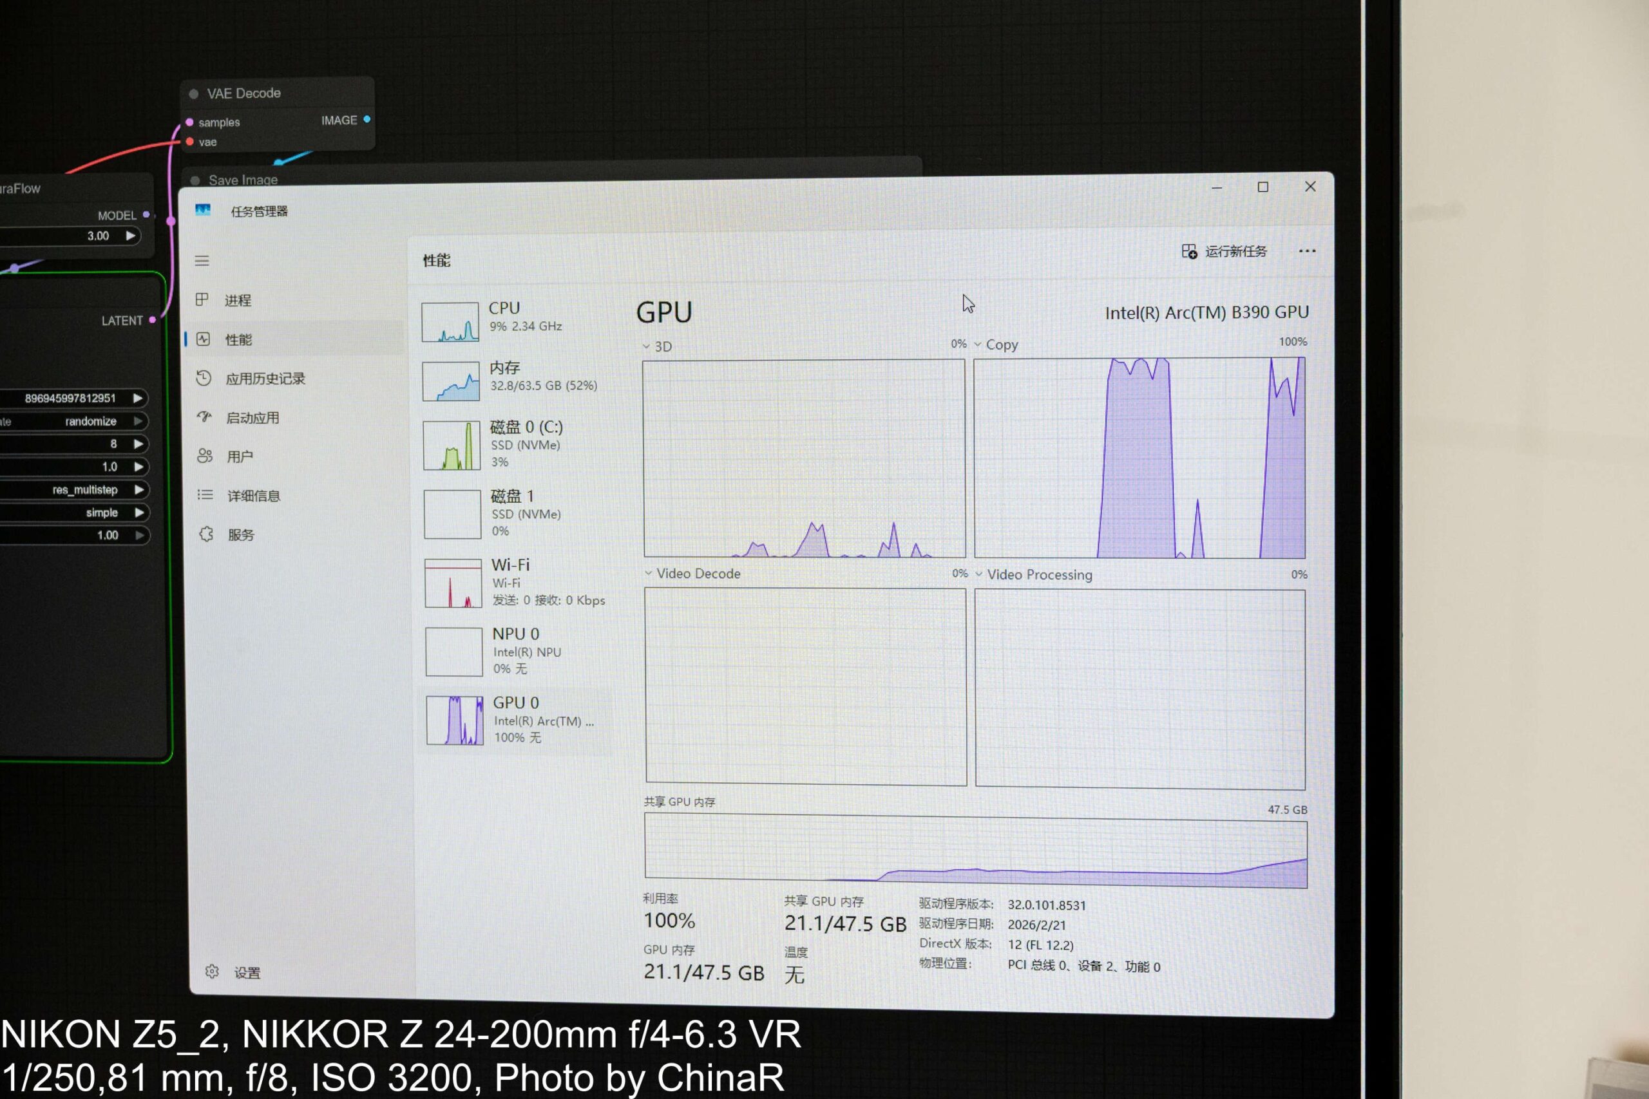
Task: Click the Task Manager app icon in title bar
Action: tap(203, 210)
